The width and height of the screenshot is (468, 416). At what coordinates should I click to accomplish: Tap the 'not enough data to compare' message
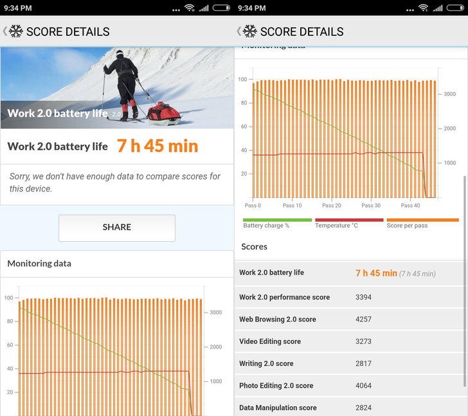coord(115,183)
